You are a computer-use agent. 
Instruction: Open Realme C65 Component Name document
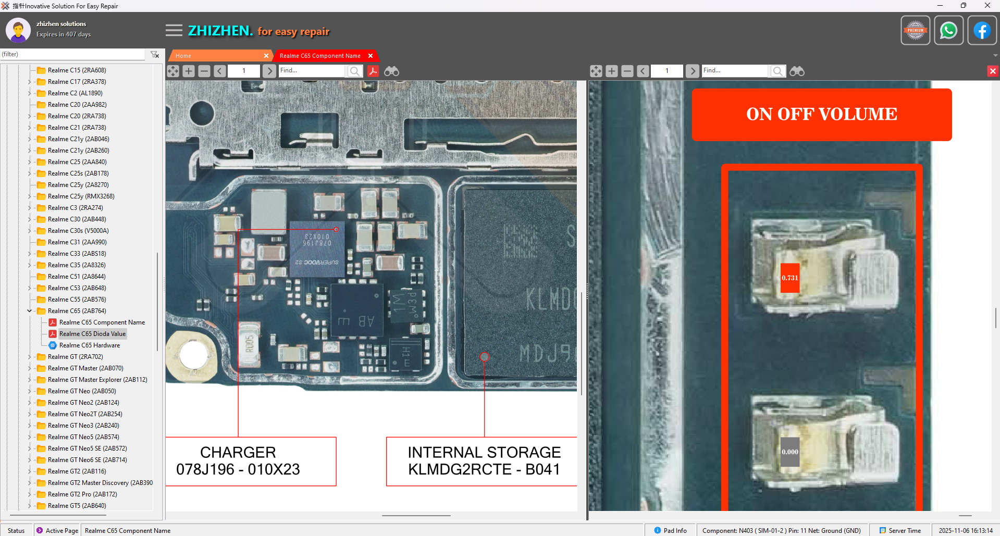tap(102, 322)
